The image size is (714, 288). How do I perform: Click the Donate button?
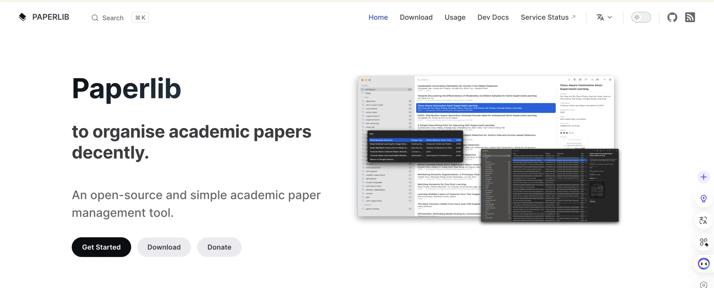click(219, 247)
